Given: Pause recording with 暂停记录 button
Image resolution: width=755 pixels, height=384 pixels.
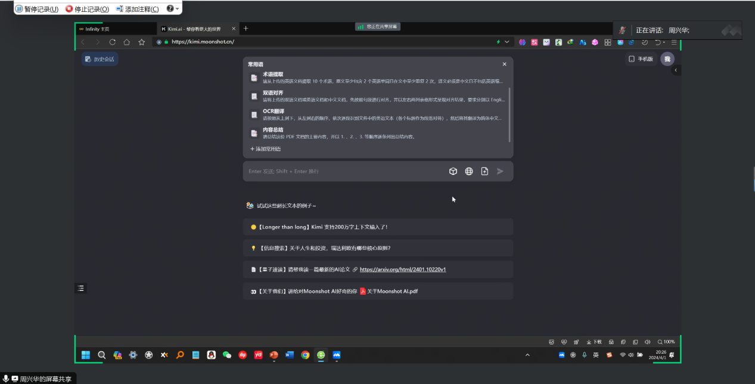Looking at the screenshot, I should [37, 9].
